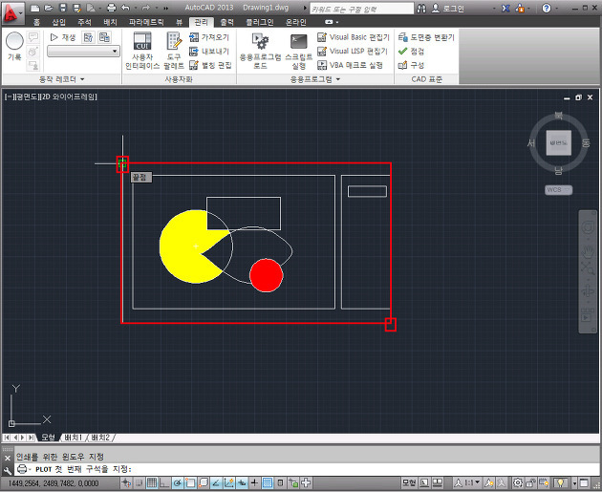Viewport: 602px width, 492px height.
Task: Toggle snap mode in status bar
Action: point(139,482)
